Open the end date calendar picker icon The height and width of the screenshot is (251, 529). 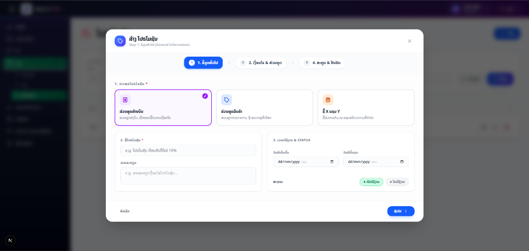tap(402, 161)
